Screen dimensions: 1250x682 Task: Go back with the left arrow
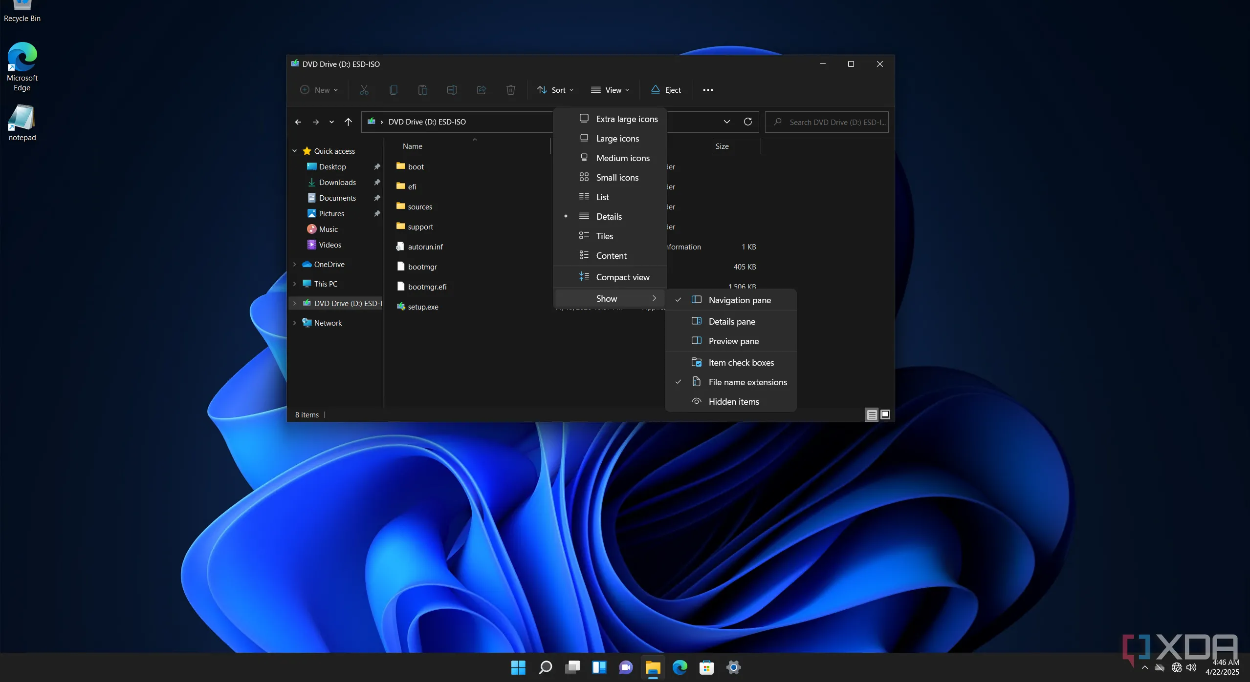298,122
